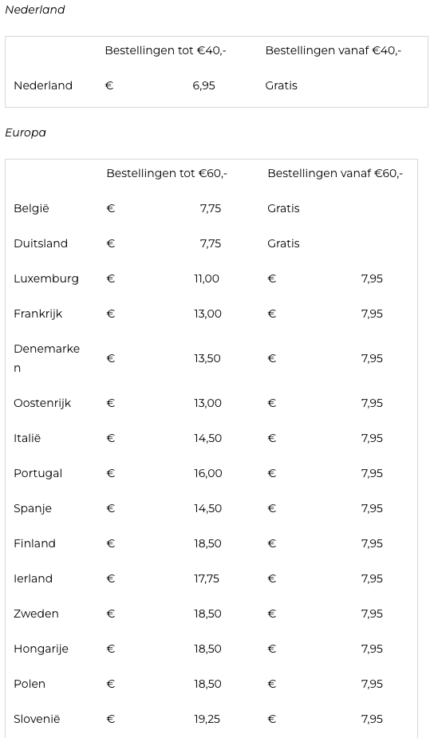The width and height of the screenshot is (434, 738).
Task: Click Portugal's 16,00 shipping price
Action: click(x=208, y=473)
